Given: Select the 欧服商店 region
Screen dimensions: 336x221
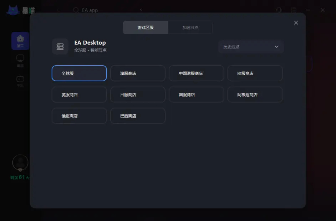Looking at the screenshot, I should pyautogui.click(x=255, y=73).
